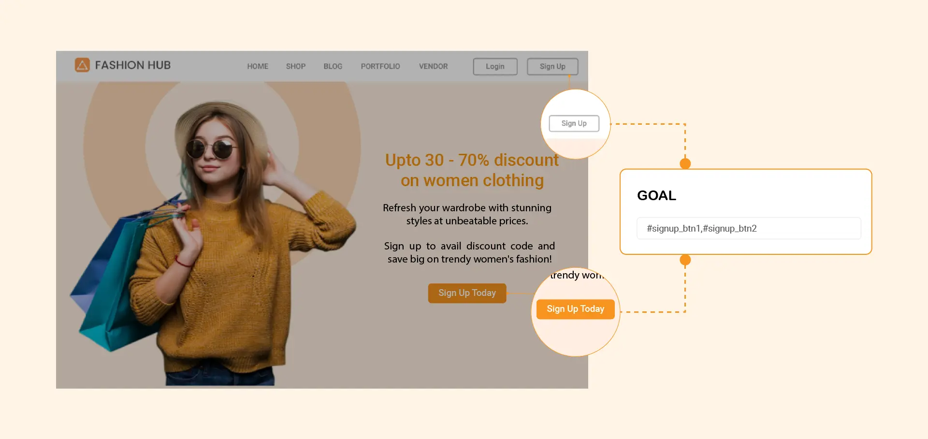Click the FASHION HUB brand text
Screen dimensions: 928x439
point(133,65)
